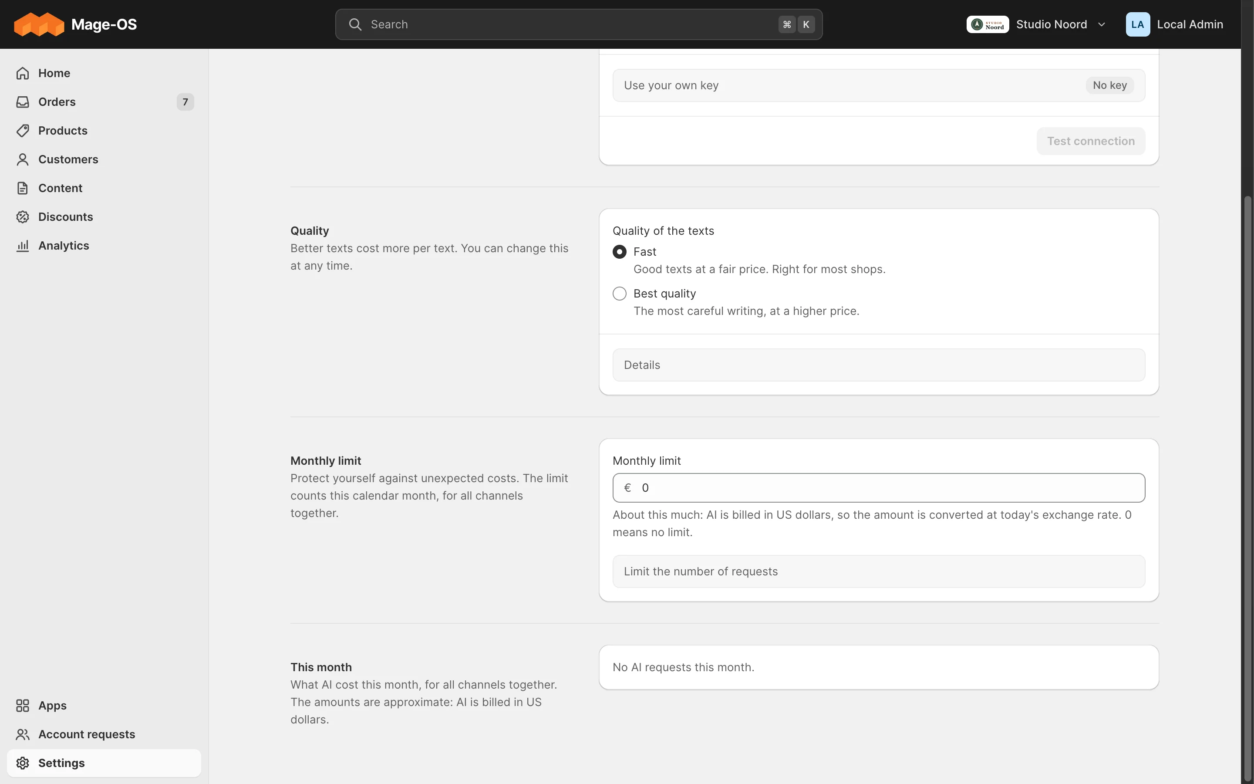The width and height of the screenshot is (1254, 784).
Task: Navigate to Customers page
Action: click(104, 159)
